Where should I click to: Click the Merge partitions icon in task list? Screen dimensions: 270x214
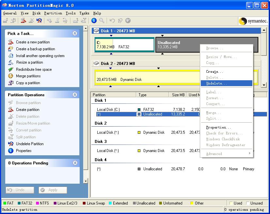[x=11, y=76]
